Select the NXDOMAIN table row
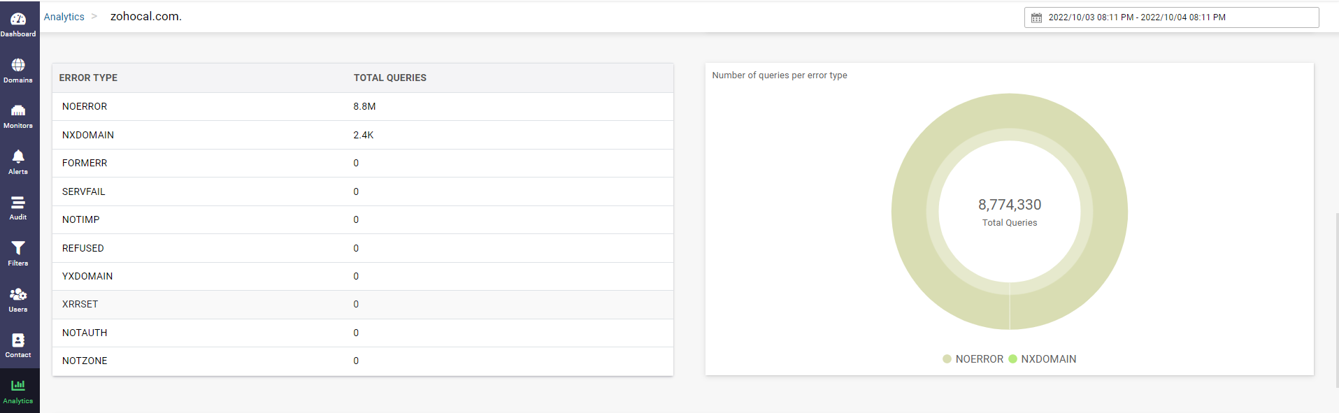The height and width of the screenshot is (413, 1339). point(362,135)
